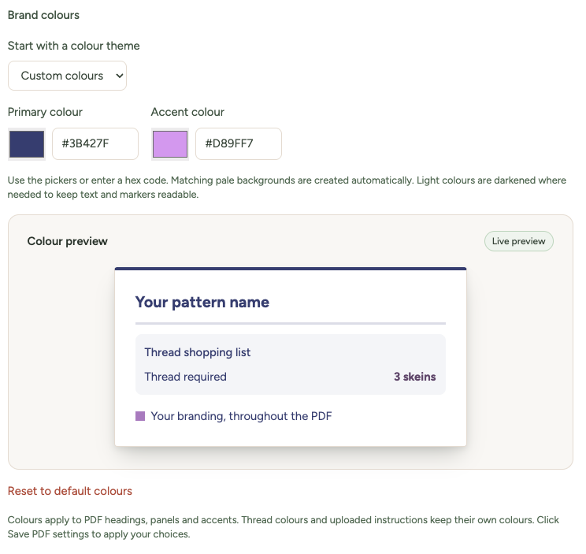Click the dropdown chevron arrow beside Custom colours
Image resolution: width=586 pixels, height=554 pixels.
click(x=119, y=76)
